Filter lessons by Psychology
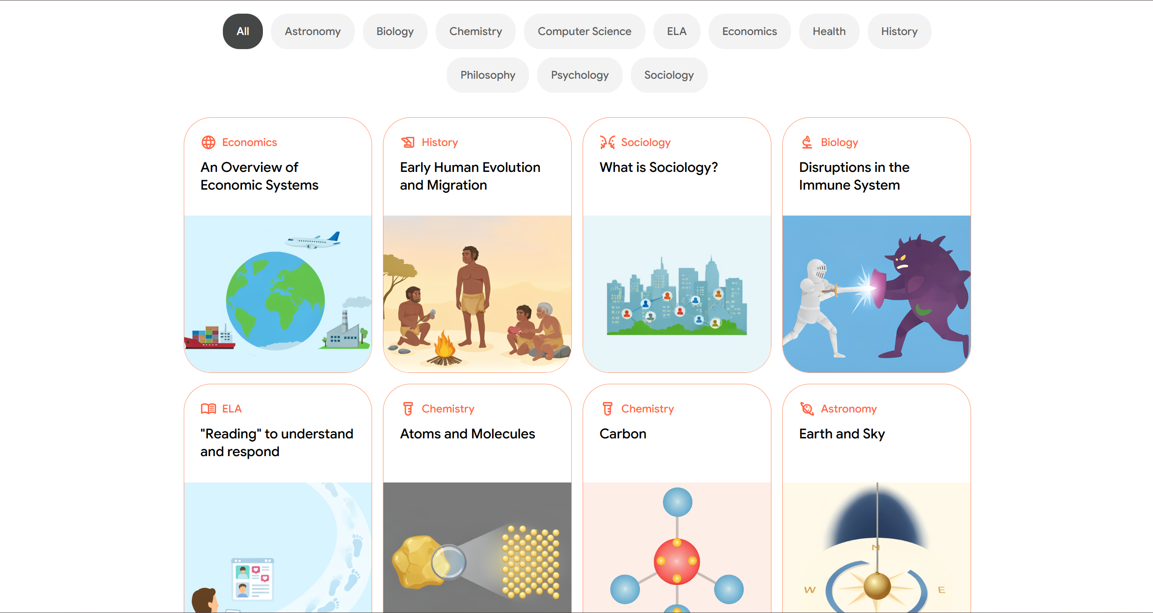Screen dimensions: 1153x613 click(579, 75)
